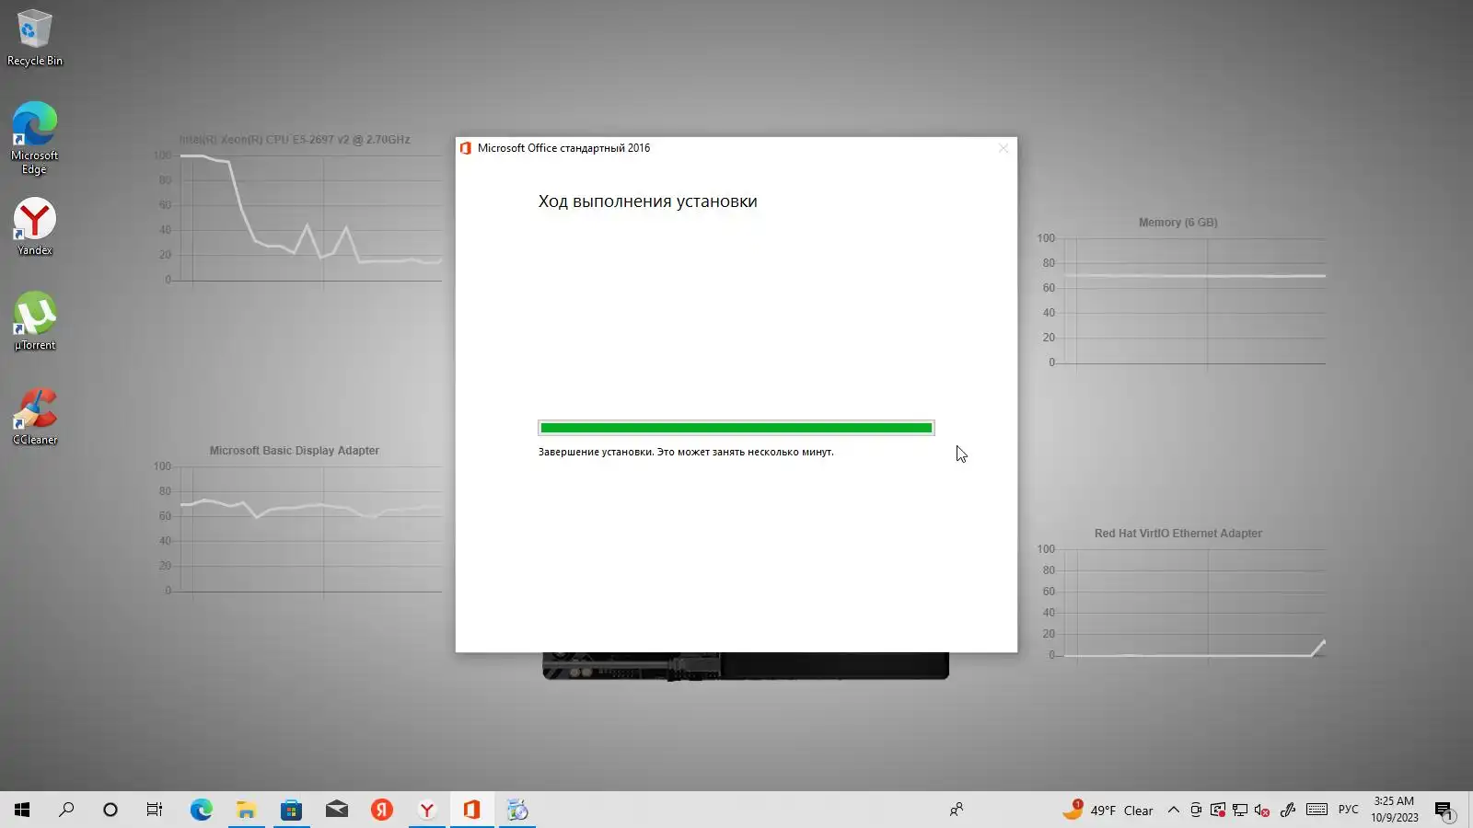Click the Office logo in the installer title bar

[466, 148]
